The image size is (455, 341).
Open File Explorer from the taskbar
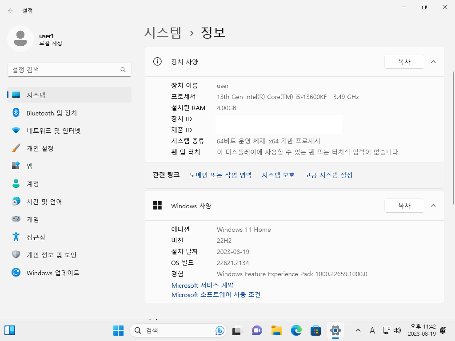coord(276,330)
